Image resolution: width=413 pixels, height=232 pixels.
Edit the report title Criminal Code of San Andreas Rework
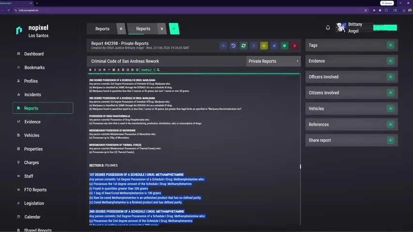(167, 61)
